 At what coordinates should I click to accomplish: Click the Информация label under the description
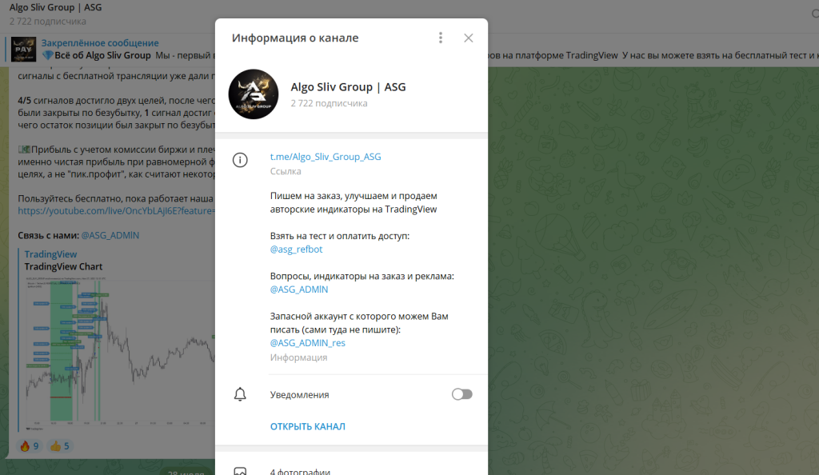(299, 357)
